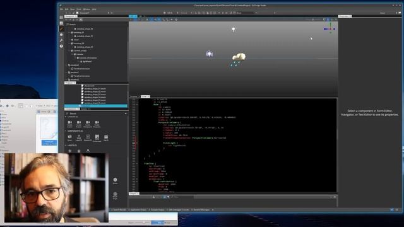This screenshot has width=404, height=227.
Task: Select the Camera Custom component icon
Action: coord(70,124)
